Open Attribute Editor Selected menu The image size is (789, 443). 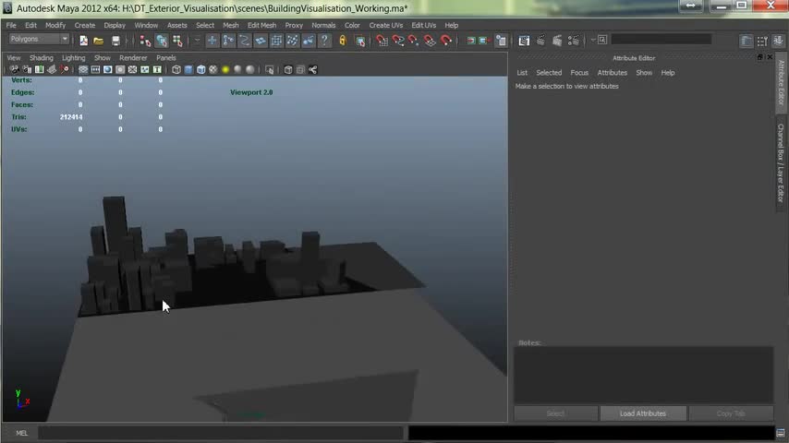(549, 73)
